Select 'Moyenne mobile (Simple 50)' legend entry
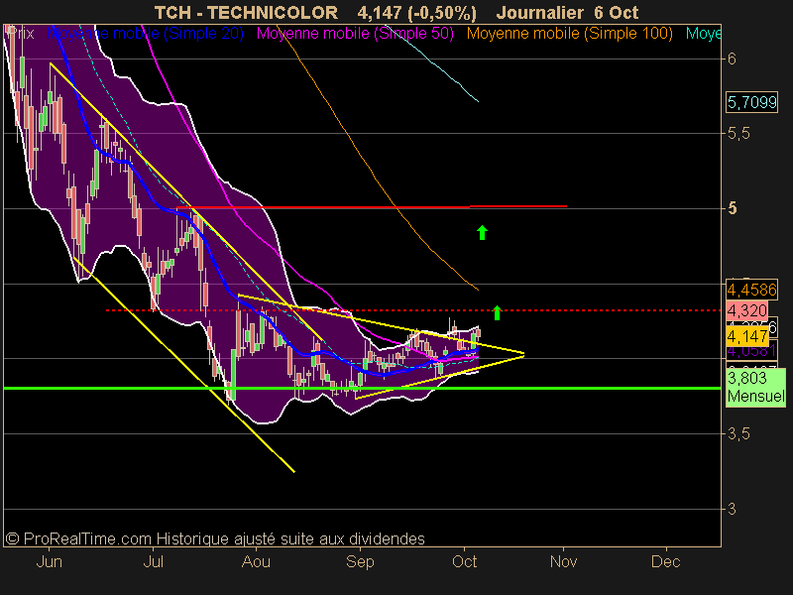 tap(355, 34)
